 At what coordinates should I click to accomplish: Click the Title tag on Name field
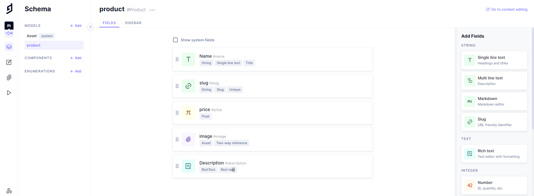(249, 63)
